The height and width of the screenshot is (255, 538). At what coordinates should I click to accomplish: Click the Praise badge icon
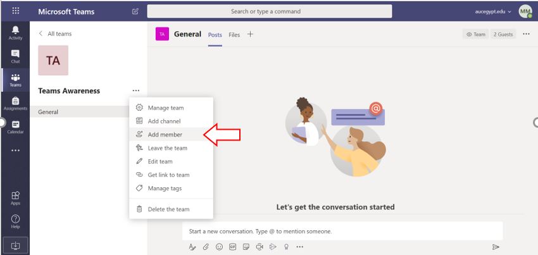(x=286, y=247)
